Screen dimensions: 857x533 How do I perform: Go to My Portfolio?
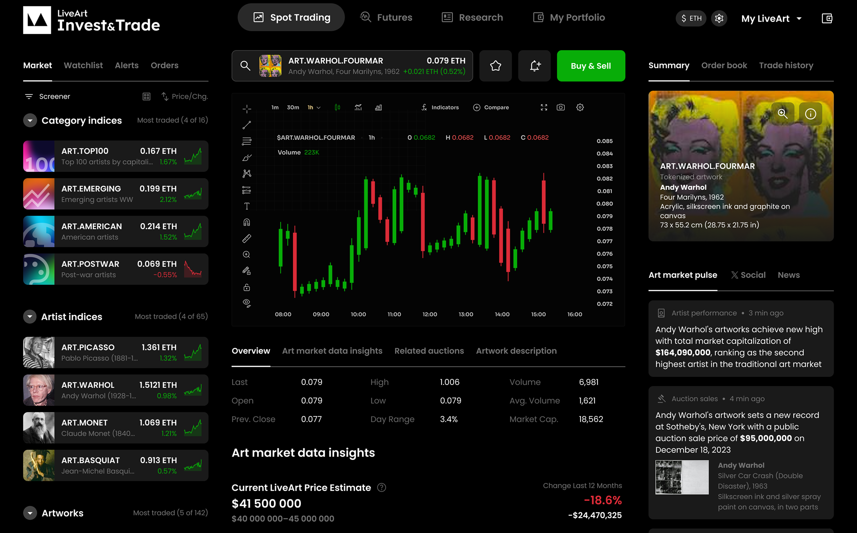pos(569,17)
